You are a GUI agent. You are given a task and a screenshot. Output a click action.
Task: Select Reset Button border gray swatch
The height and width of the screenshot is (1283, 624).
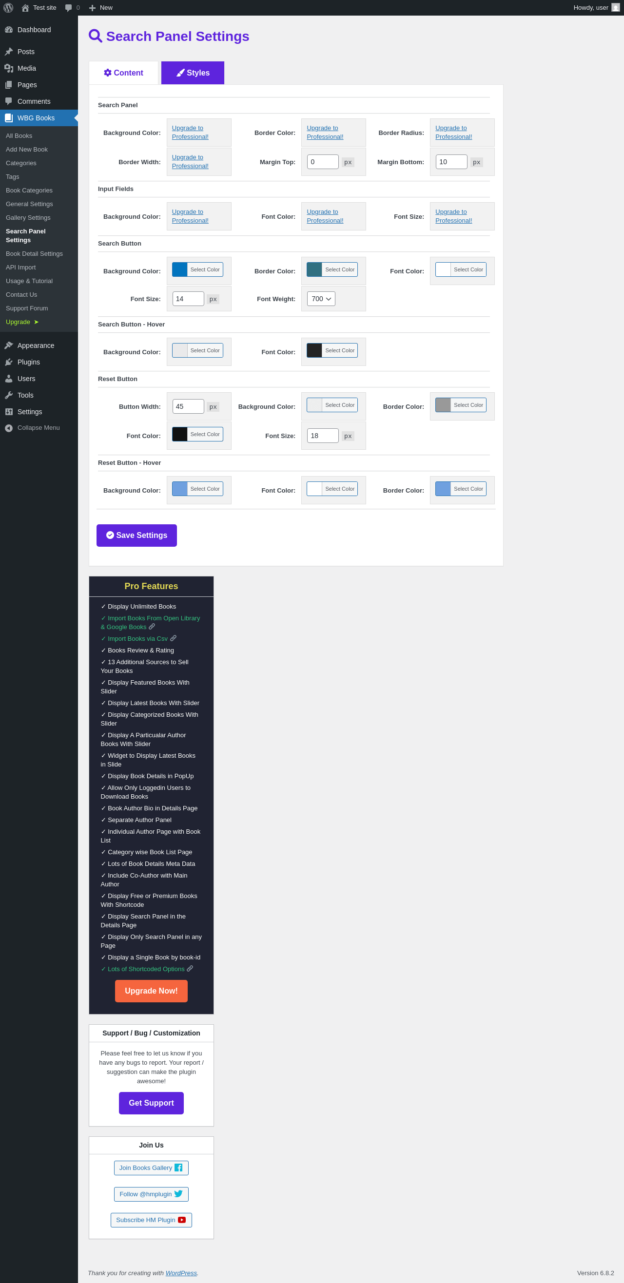point(443,405)
